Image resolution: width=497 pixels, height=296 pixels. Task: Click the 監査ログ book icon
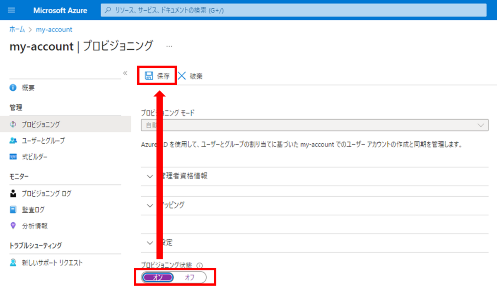(13, 209)
